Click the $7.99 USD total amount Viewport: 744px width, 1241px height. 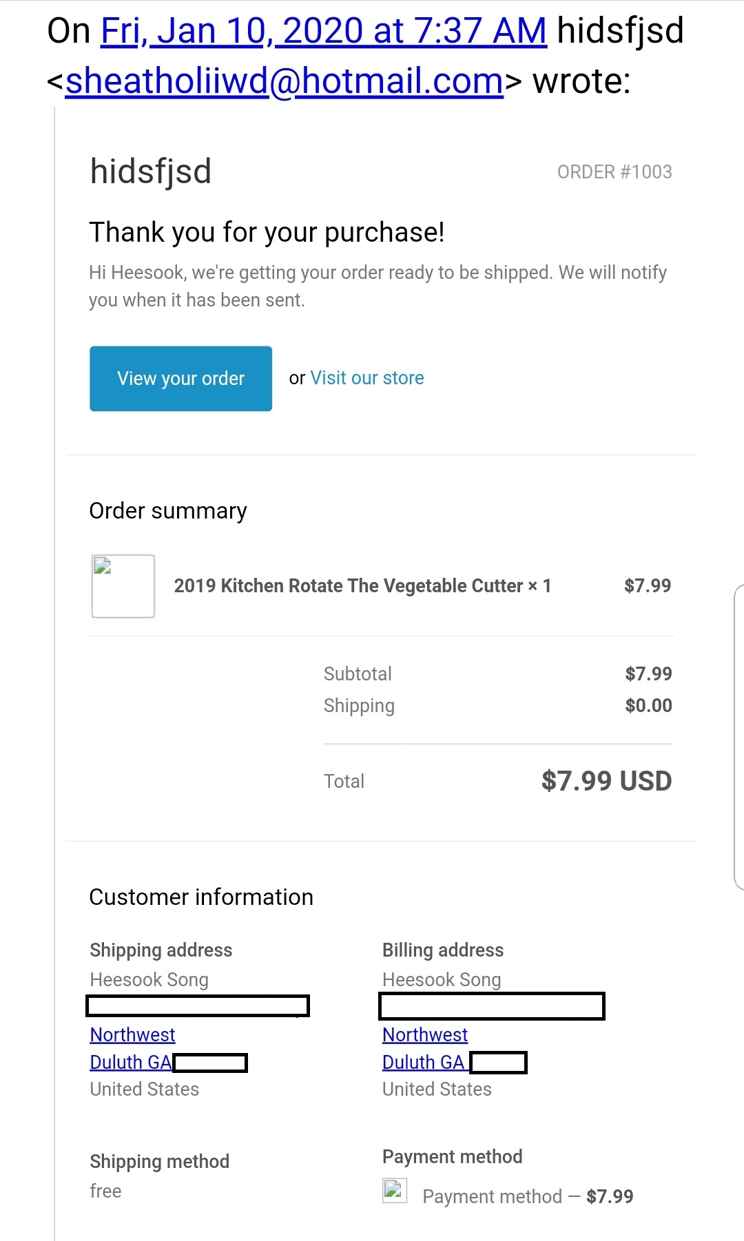606,781
